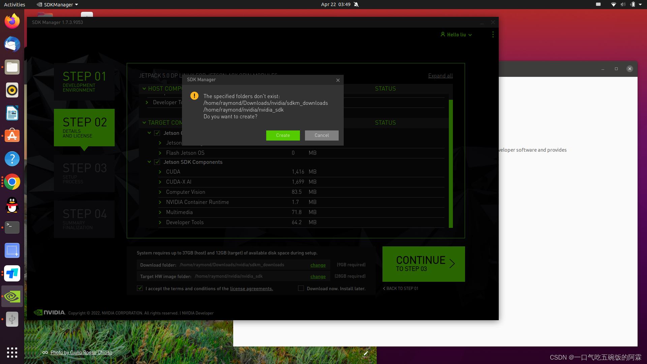647x364 pixels.
Task: Open Rhythmbox music player in the dock
Action: (x=12, y=90)
